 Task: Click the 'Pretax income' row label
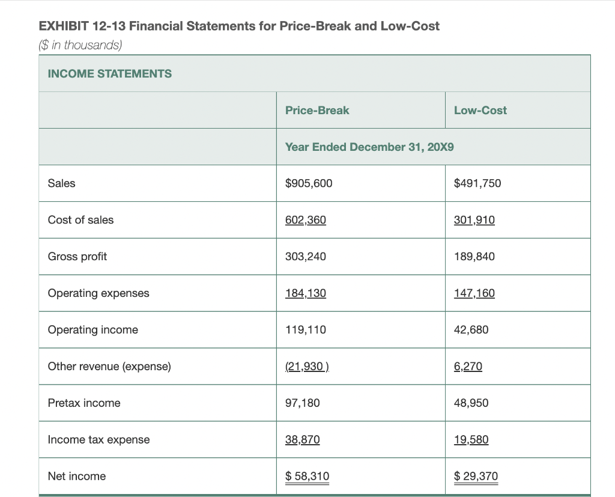pyautogui.click(x=84, y=403)
